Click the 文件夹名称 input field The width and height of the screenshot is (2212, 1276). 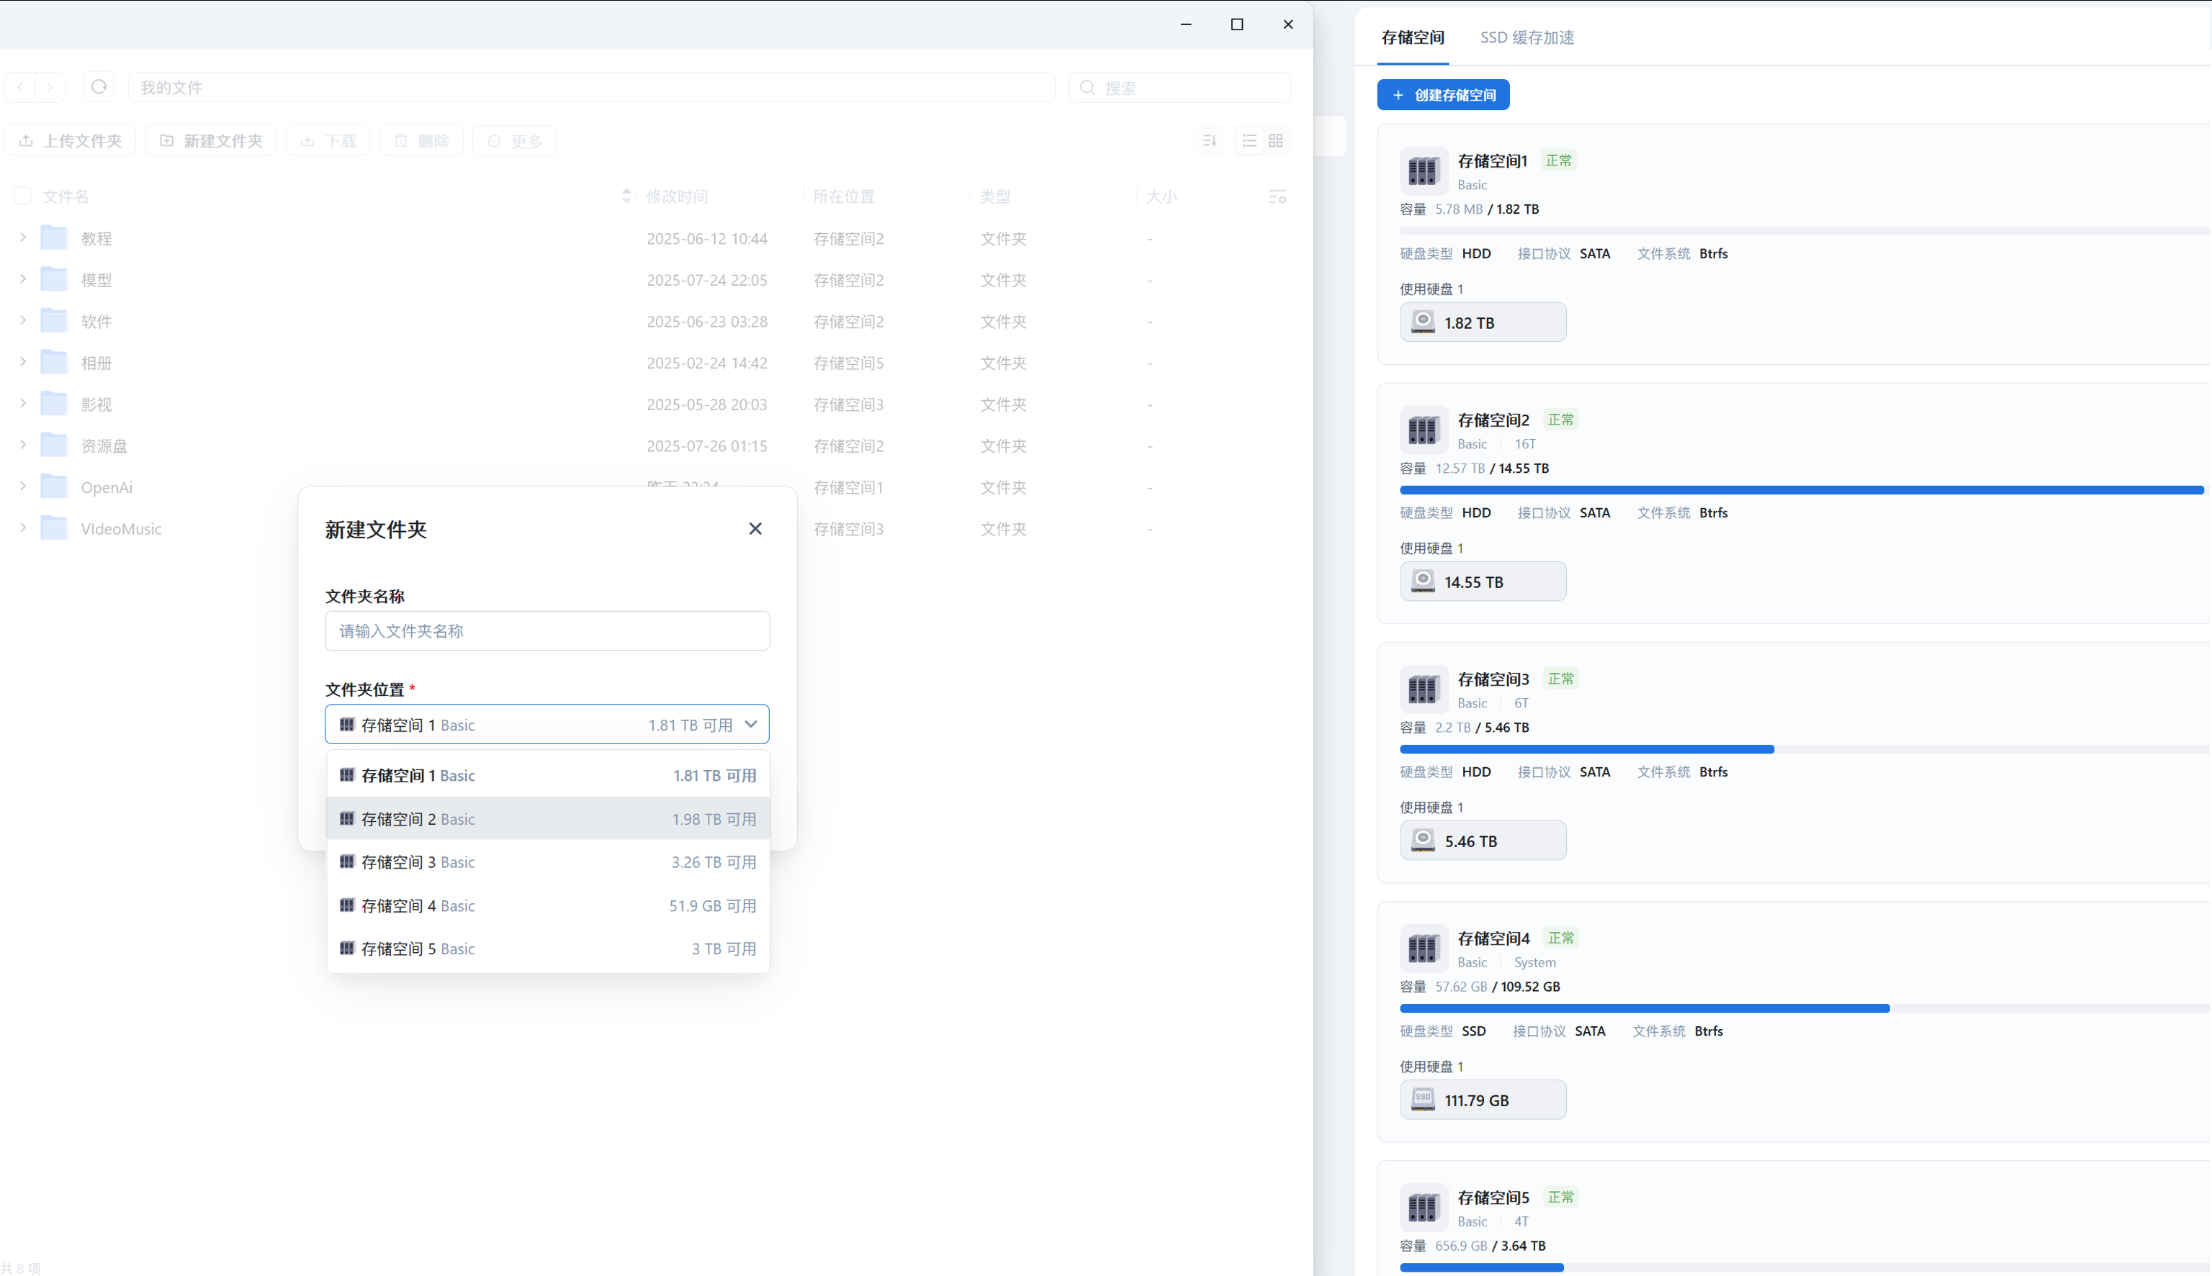coord(547,631)
